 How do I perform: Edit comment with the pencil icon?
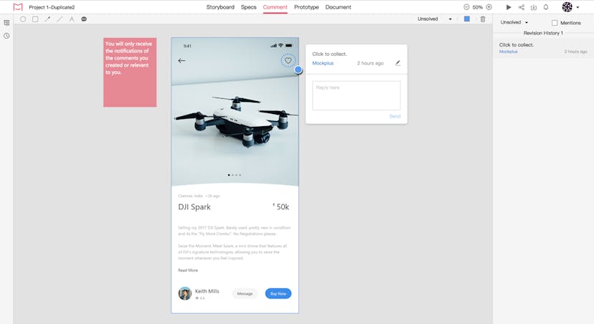coord(397,63)
